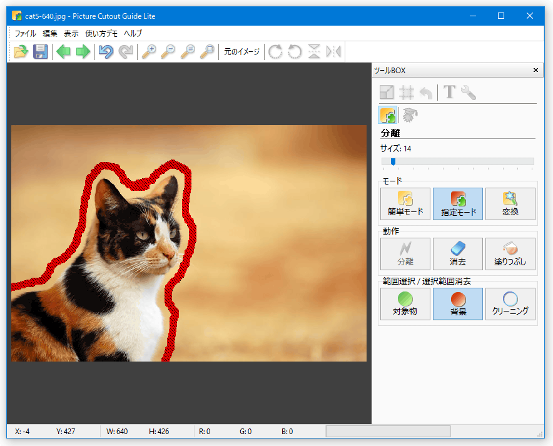
Task: Click the status bar progress field
Action: pyautogui.click(x=388, y=431)
